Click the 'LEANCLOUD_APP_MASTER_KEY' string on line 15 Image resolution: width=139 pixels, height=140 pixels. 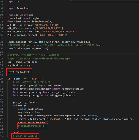click(x=58, y=32)
